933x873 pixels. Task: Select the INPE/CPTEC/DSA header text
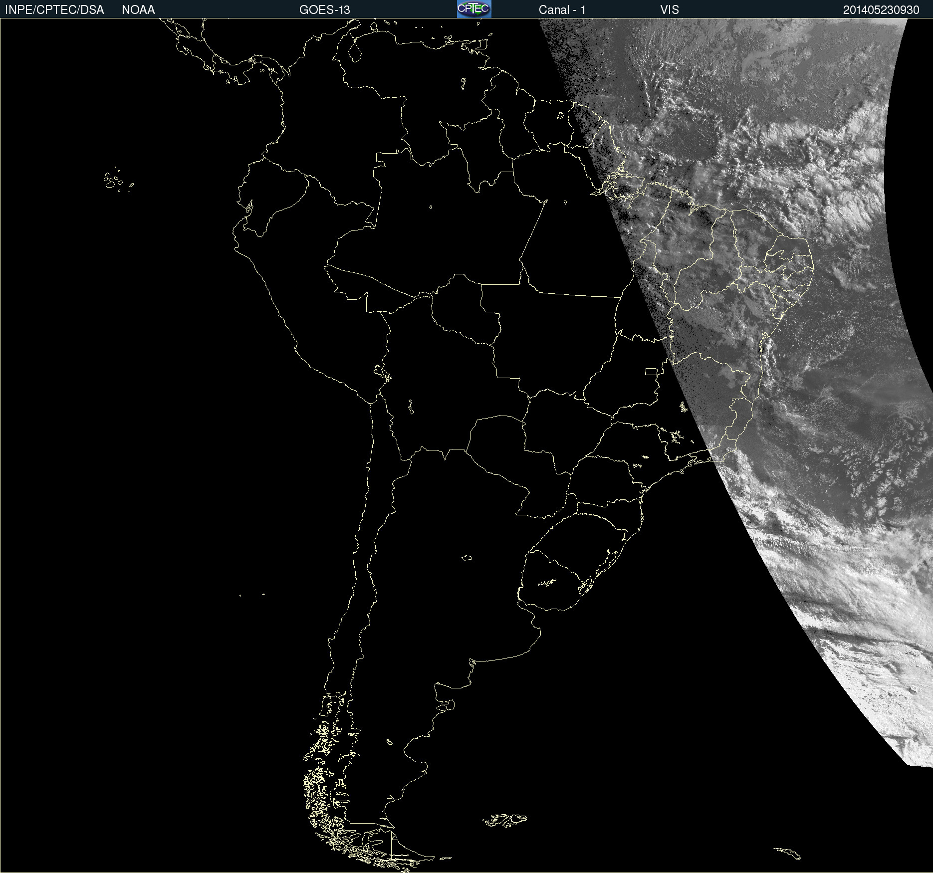pyautogui.click(x=54, y=10)
